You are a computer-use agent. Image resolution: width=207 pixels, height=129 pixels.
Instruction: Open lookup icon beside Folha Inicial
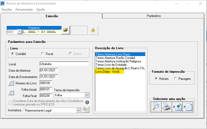click(11, 93)
